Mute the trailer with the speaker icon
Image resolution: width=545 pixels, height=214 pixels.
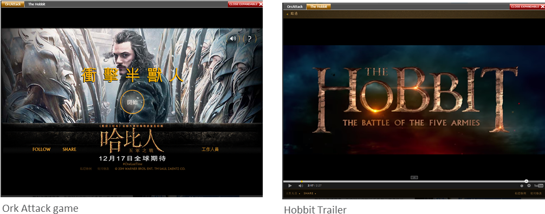coord(301,186)
